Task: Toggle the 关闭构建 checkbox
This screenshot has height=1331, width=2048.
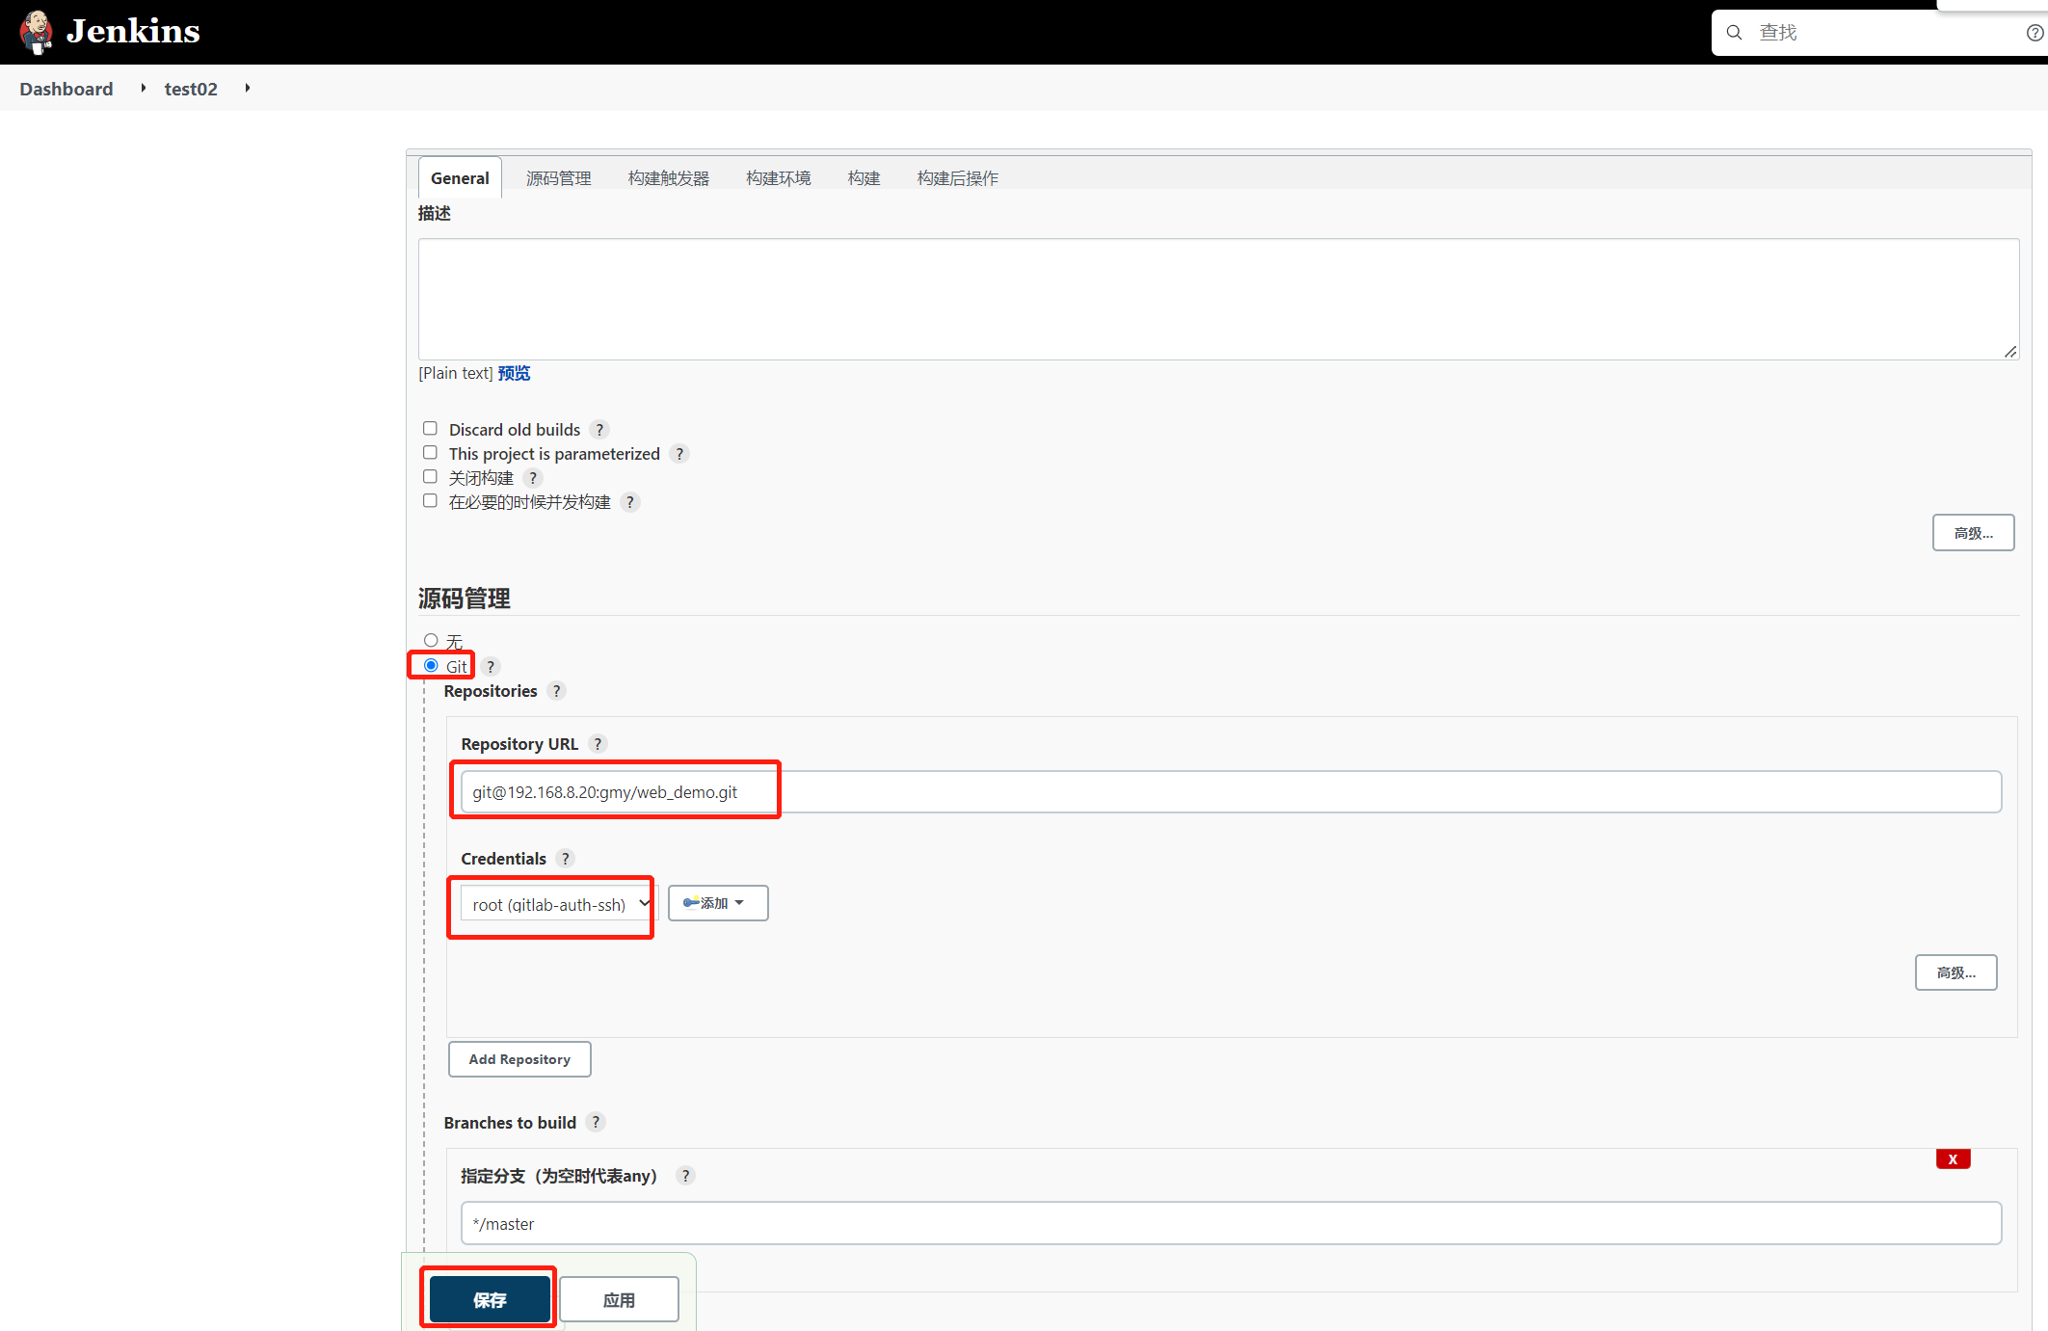Action: [430, 477]
